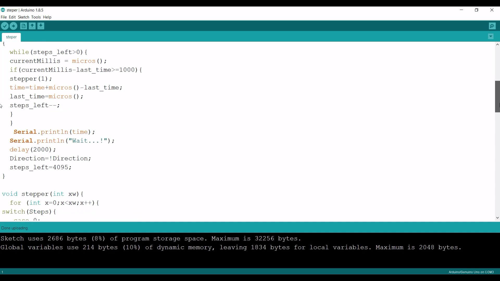The width and height of the screenshot is (500, 281).
Task: Click the 'steps_left=4095;' line
Action: coord(41,167)
